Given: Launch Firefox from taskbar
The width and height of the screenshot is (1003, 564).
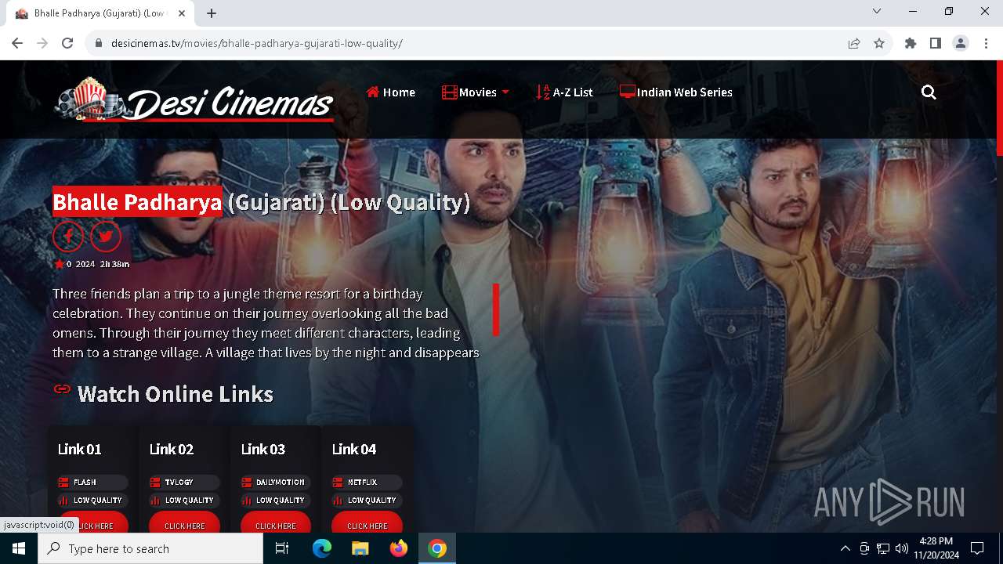Looking at the screenshot, I should coord(399,548).
